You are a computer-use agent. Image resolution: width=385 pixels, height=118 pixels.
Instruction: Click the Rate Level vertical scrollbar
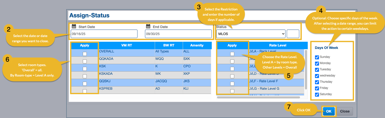[x=306, y=69]
